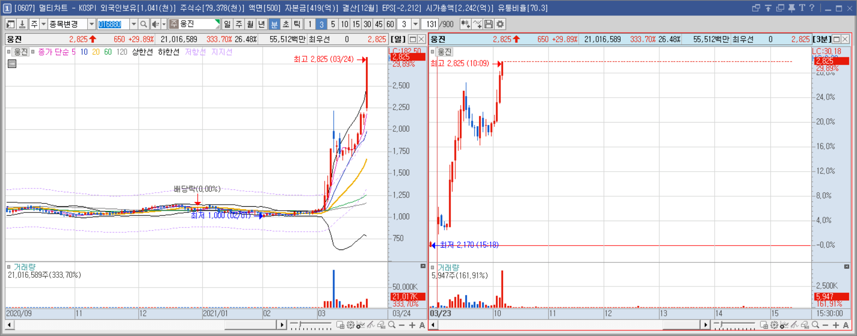Open the 주 type dropdown arrow
Viewport: 857px width, 336px height.
coord(43,24)
